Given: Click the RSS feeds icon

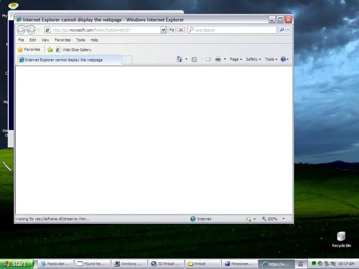Looking at the screenshot, I should click(x=194, y=60).
